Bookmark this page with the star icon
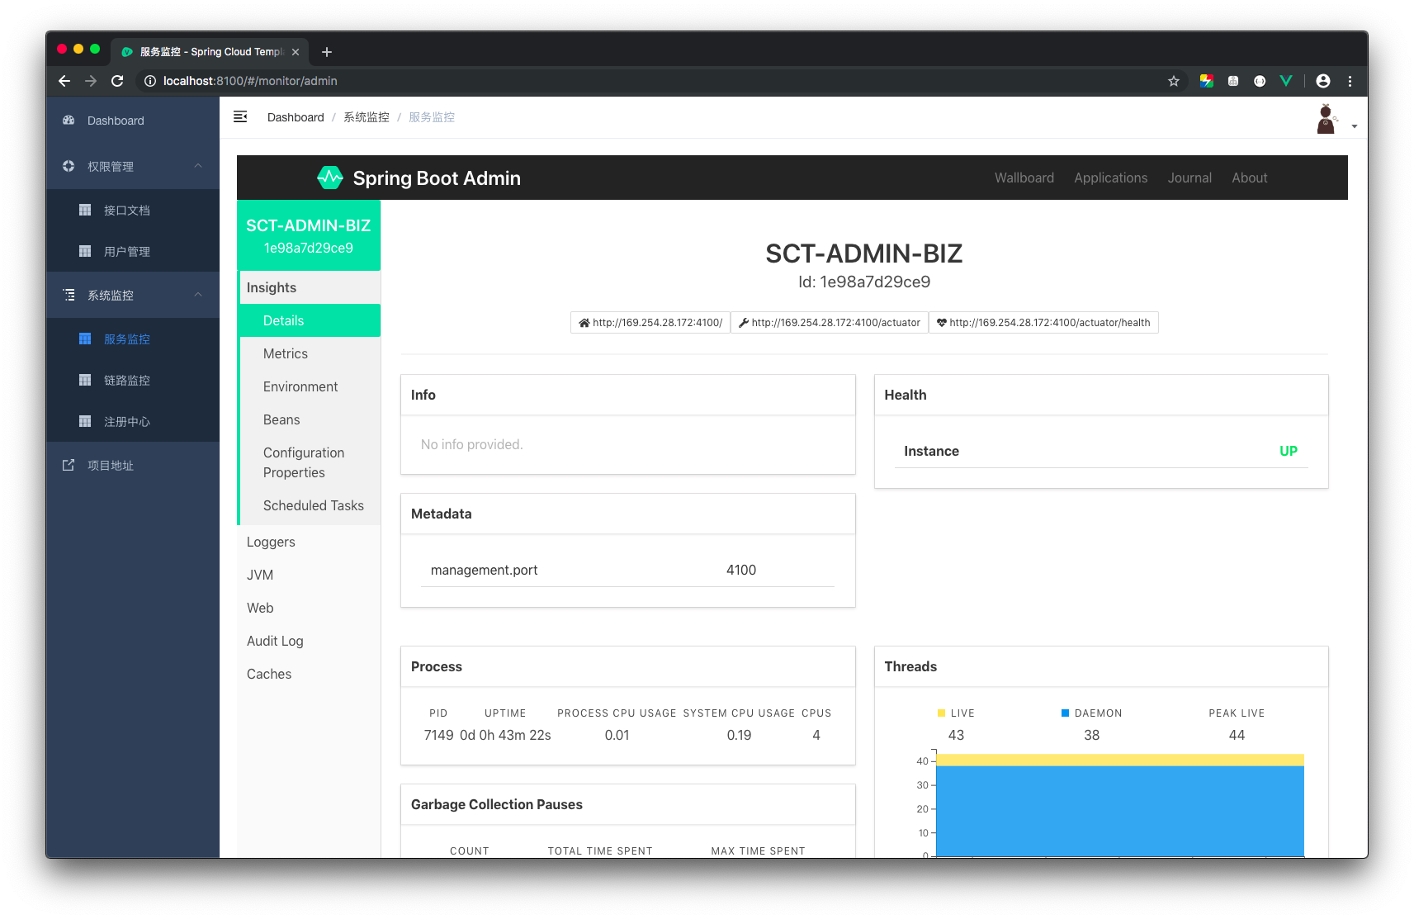1414x919 pixels. tap(1174, 81)
